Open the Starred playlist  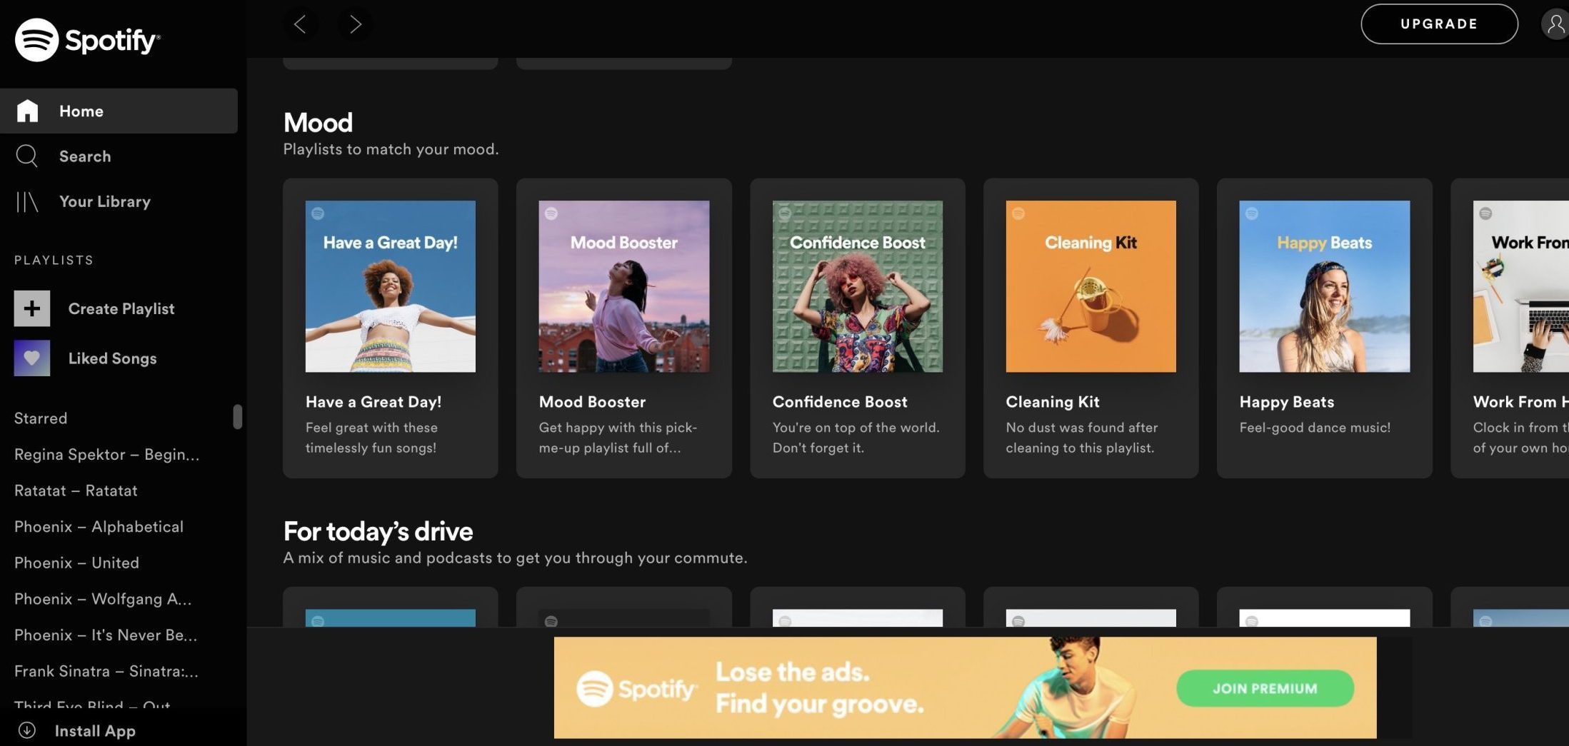pos(41,418)
